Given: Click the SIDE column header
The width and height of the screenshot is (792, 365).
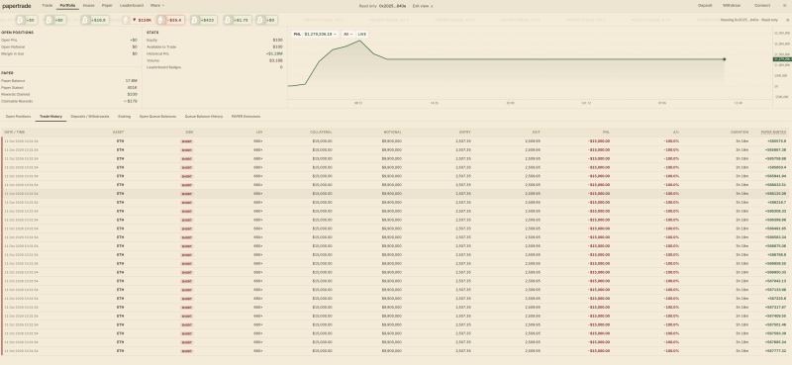Looking at the screenshot, I should tap(189, 133).
